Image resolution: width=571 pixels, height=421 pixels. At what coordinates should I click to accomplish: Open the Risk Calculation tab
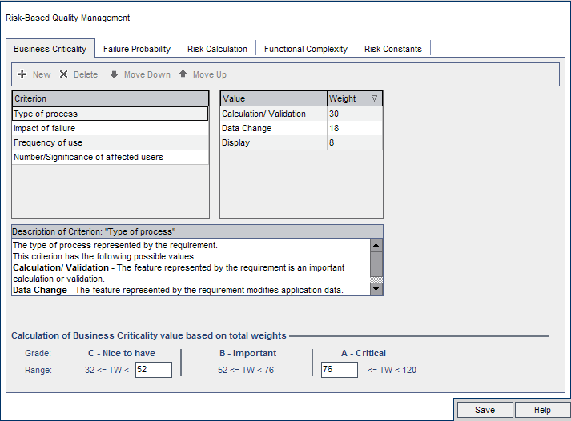(217, 49)
